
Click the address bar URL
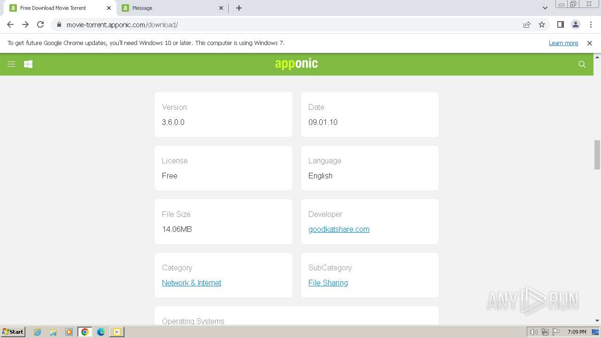point(122,24)
